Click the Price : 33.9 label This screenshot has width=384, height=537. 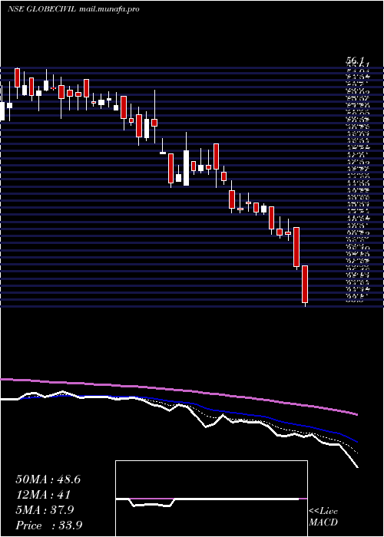[48, 525]
